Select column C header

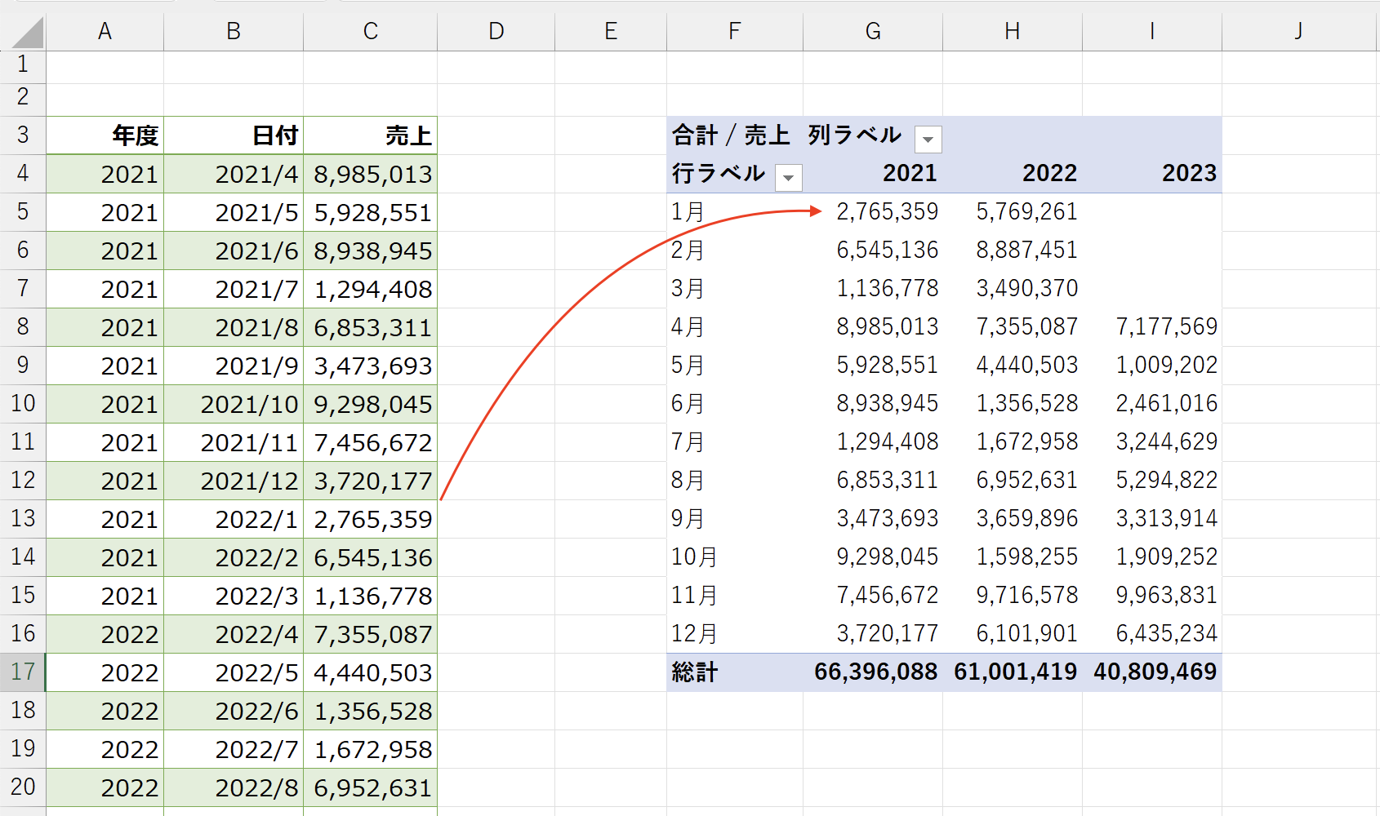(x=370, y=31)
